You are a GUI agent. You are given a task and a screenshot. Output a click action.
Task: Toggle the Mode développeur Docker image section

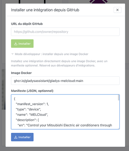pyautogui.click(x=50, y=54)
